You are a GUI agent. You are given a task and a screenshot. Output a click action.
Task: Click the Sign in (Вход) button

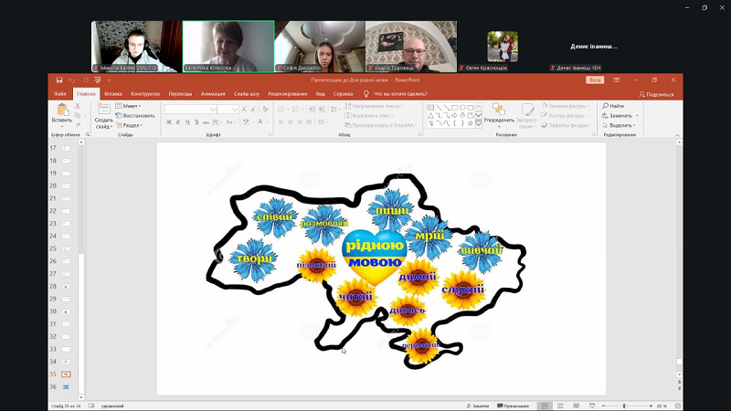tap(595, 80)
